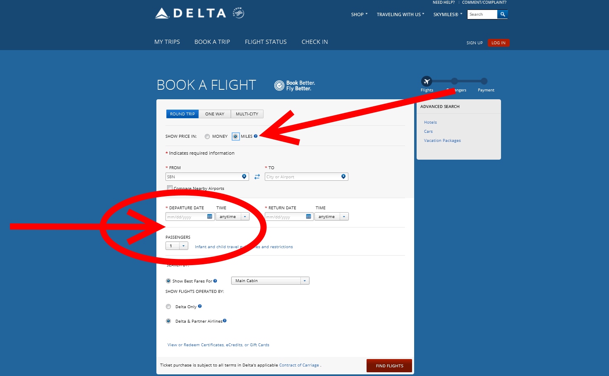The width and height of the screenshot is (609, 376).
Task: Switch to the ONE WAY tab
Action: pos(215,114)
